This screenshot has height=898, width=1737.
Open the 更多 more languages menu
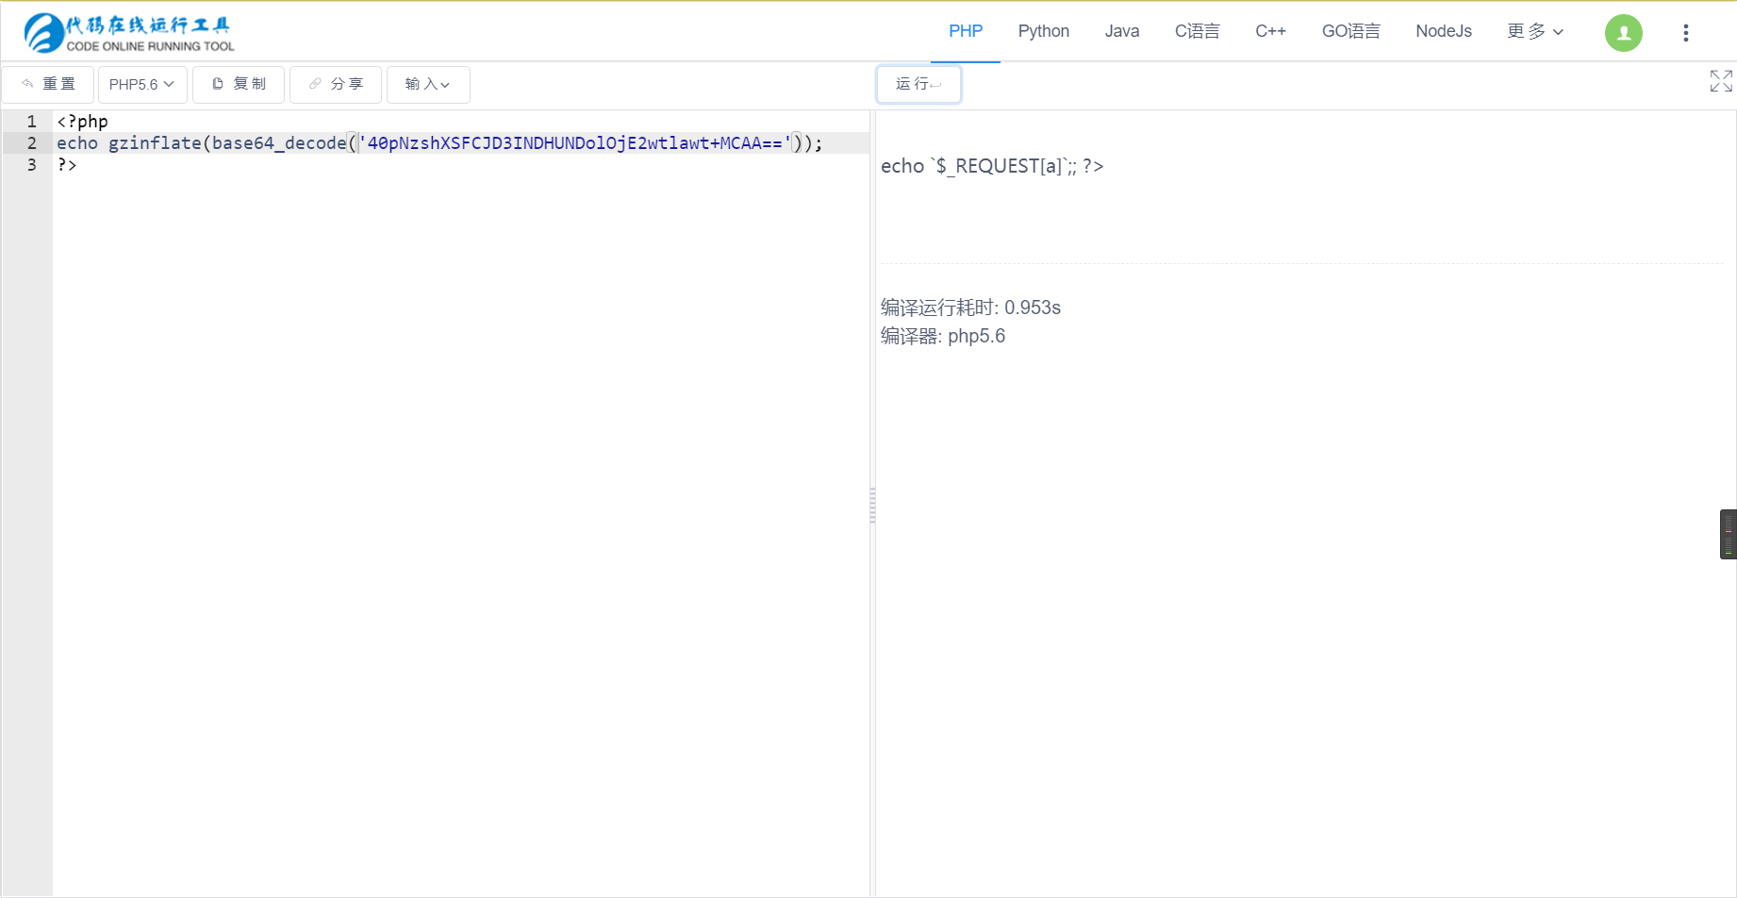point(1533,31)
